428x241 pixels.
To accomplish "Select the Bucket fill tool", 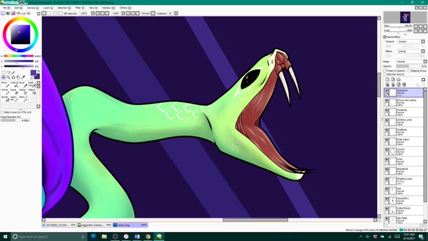I will 5,99.
